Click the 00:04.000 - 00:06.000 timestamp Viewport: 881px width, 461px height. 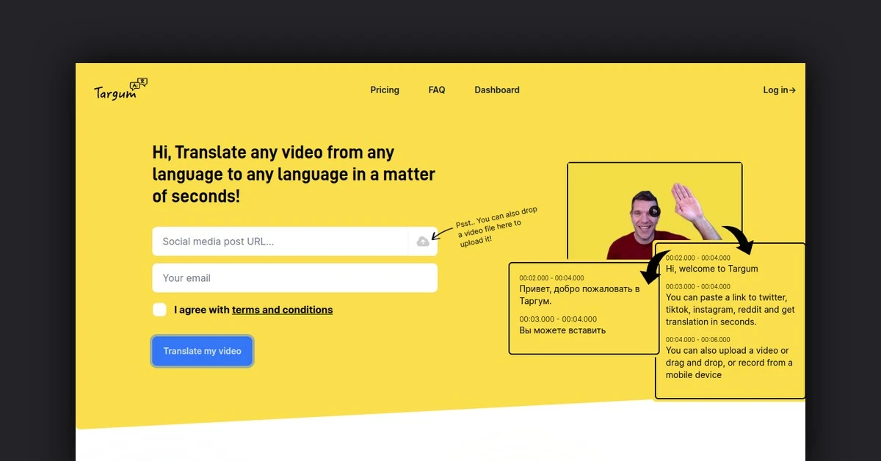click(697, 340)
